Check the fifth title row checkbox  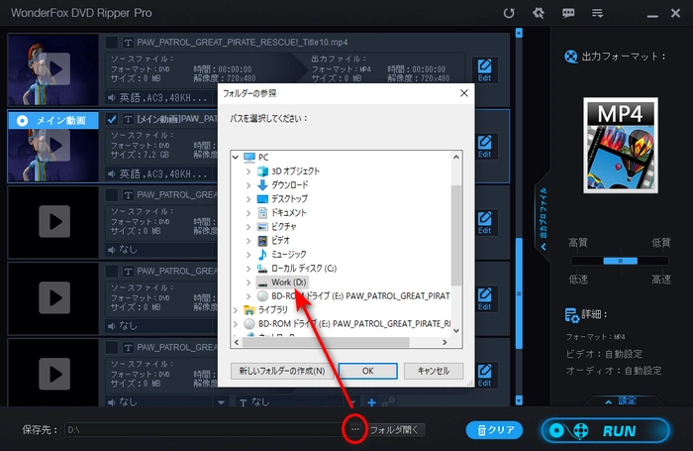(x=111, y=348)
